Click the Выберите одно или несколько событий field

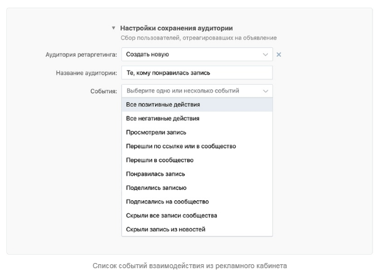point(197,91)
